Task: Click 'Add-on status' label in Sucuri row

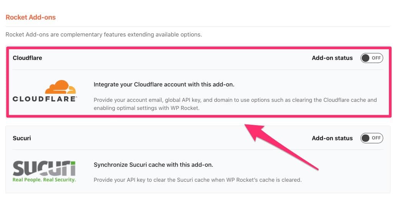Action: coord(332,138)
